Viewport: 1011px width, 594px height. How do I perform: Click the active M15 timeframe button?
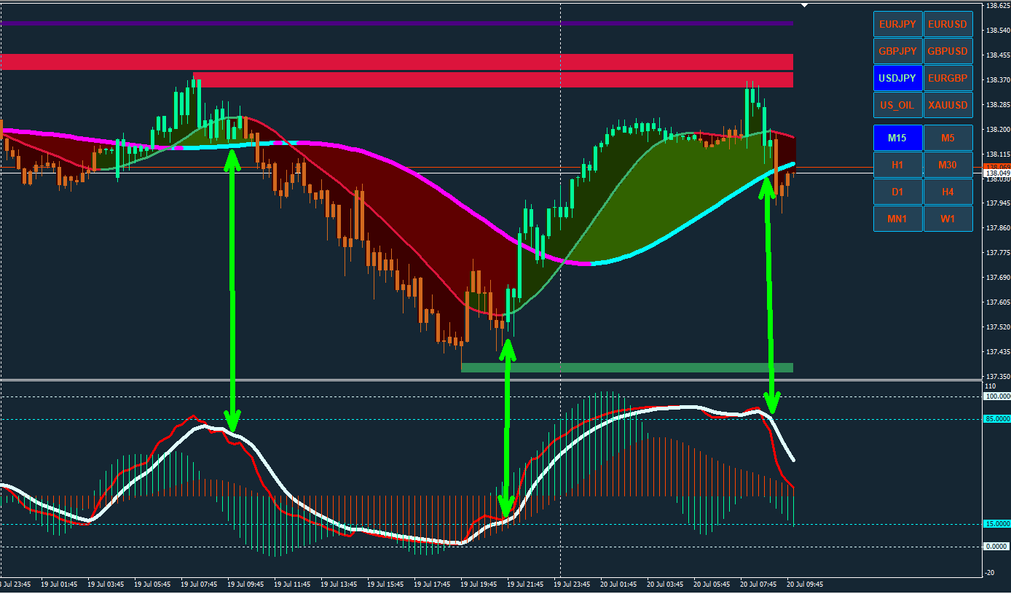897,138
